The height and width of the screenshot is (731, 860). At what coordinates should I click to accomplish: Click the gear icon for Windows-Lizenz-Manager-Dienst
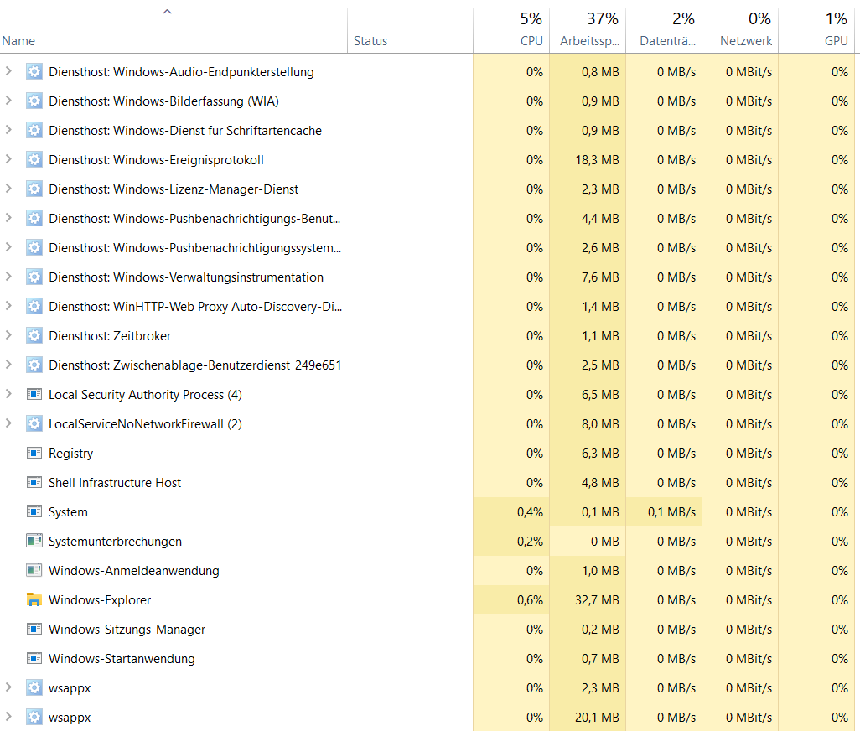[x=34, y=189]
